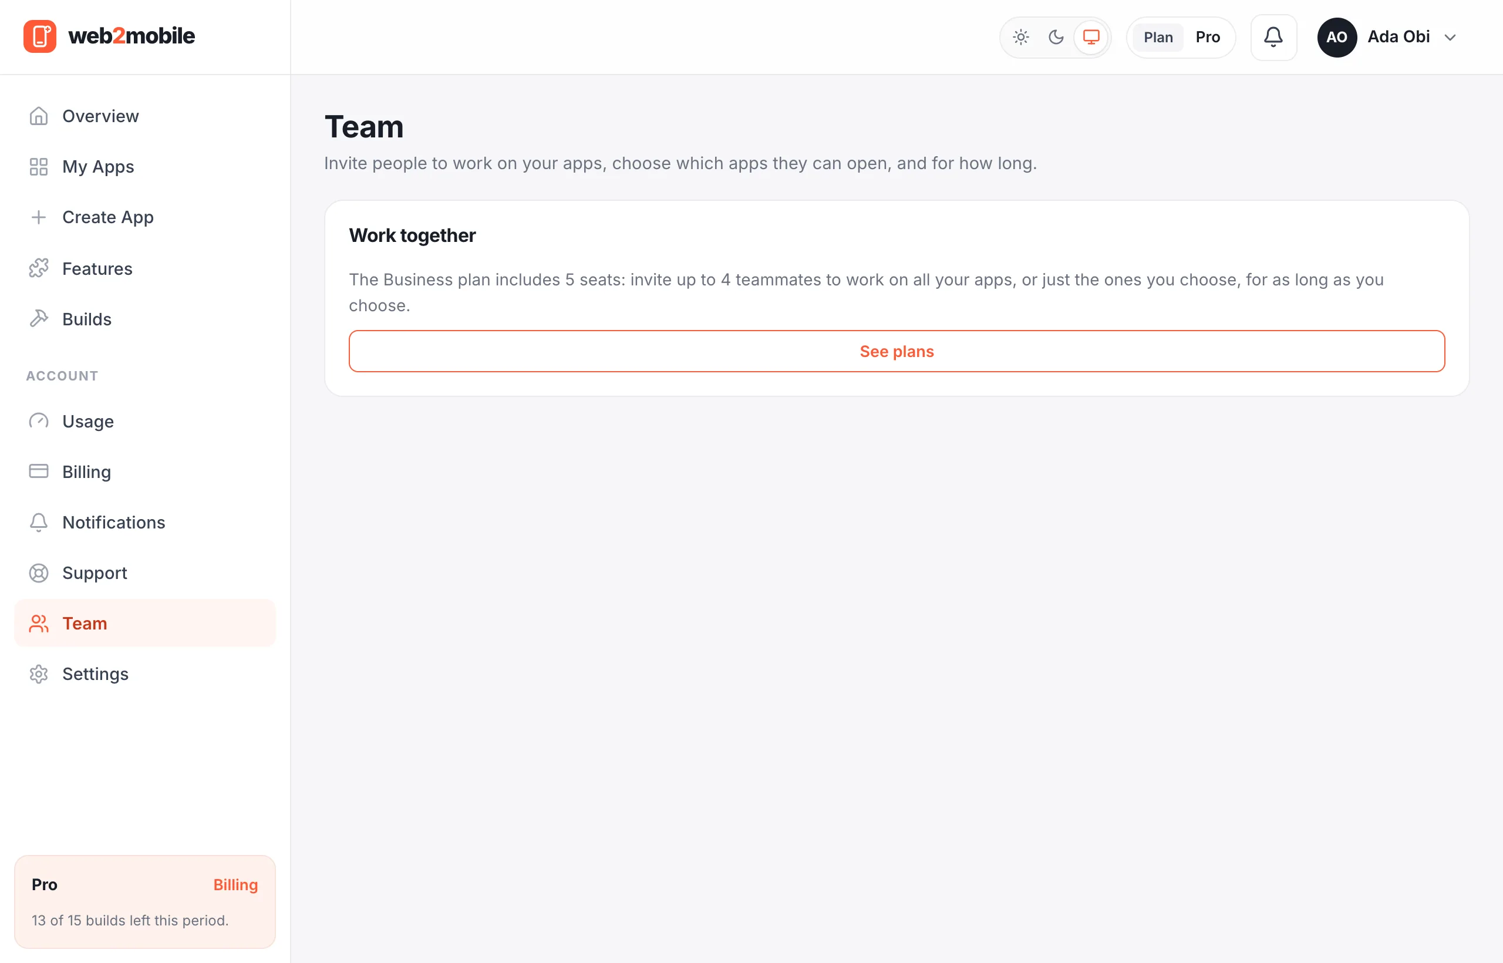Open the notifications bell in header

1273,38
